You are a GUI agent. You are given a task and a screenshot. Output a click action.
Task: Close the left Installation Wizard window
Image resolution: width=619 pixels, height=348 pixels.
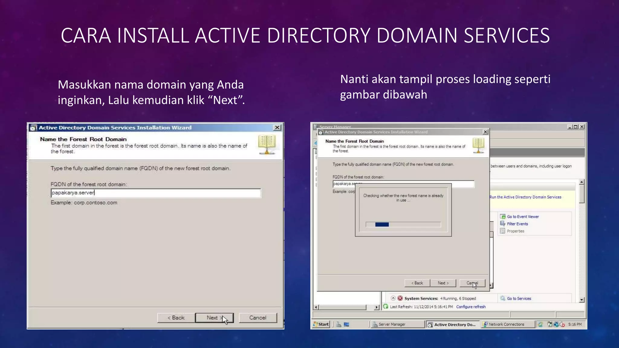click(x=277, y=127)
